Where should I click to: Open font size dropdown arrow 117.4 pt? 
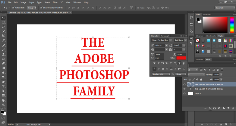(166, 45)
